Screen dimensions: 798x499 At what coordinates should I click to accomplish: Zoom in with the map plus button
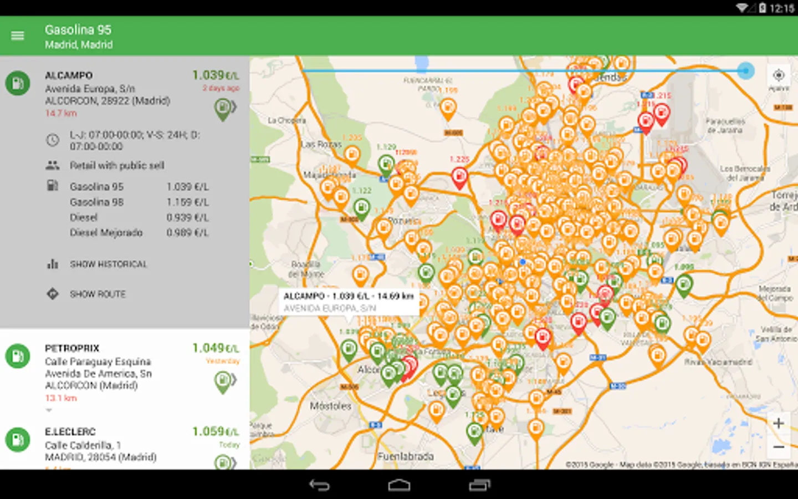779,423
